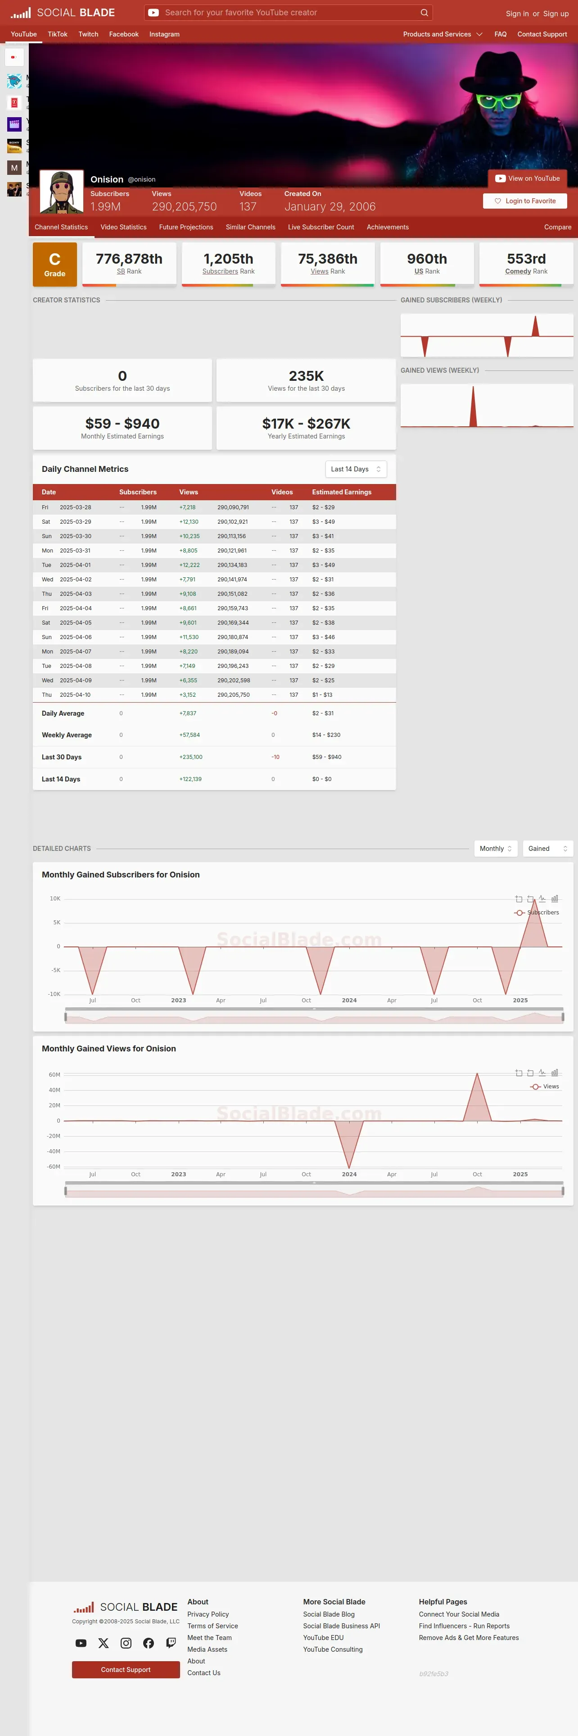Click the 2025-04-10 date in the metrics table
The height and width of the screenshot is (1736, 578).
[x=75, y=695]
